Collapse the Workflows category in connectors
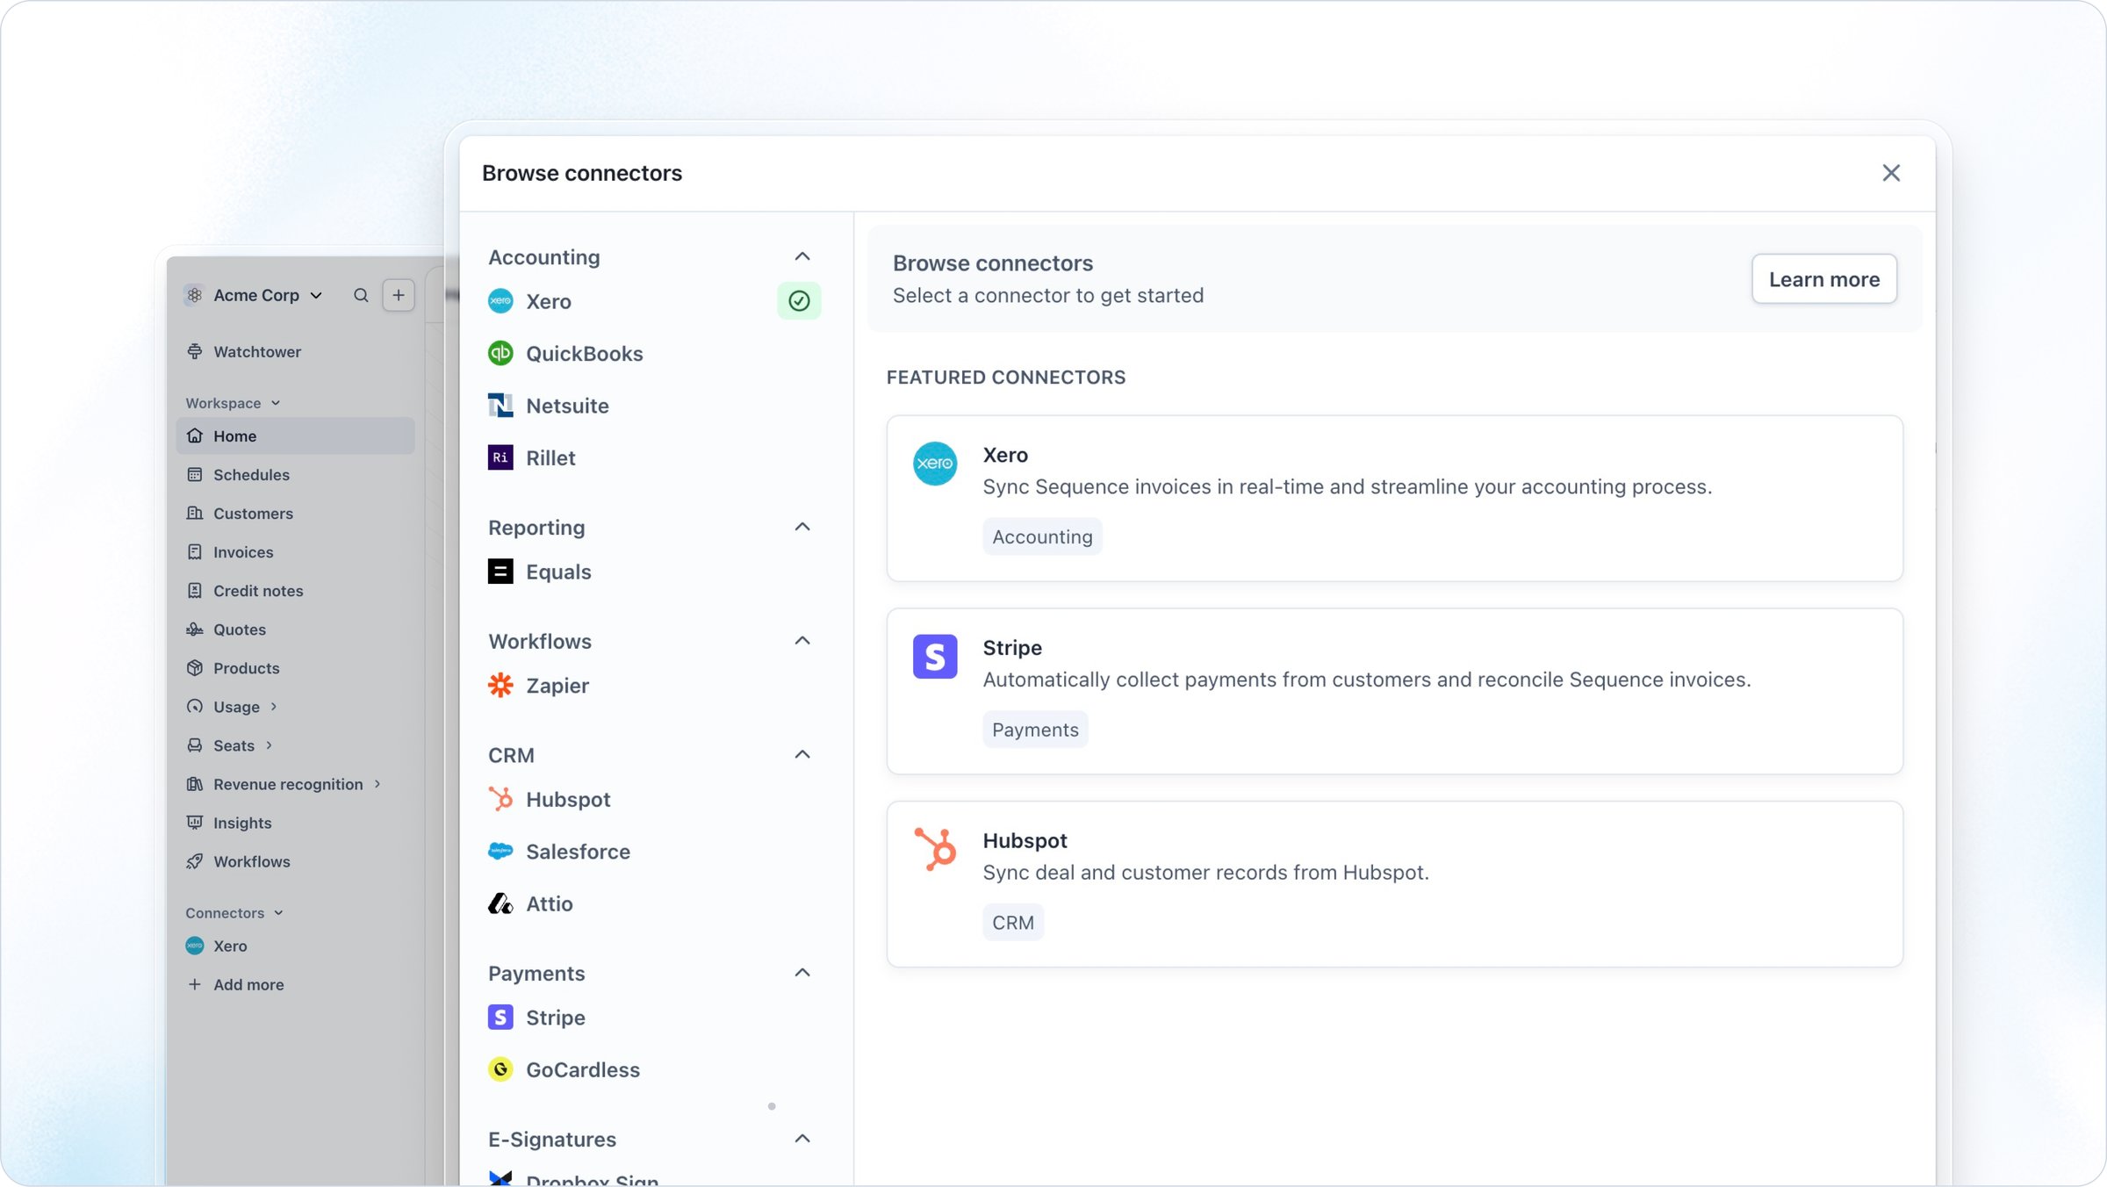This screenshot has width=2107, height=1187. 802,641
